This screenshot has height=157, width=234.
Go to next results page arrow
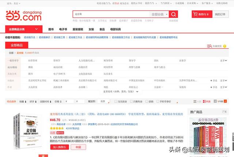(225, 101)
